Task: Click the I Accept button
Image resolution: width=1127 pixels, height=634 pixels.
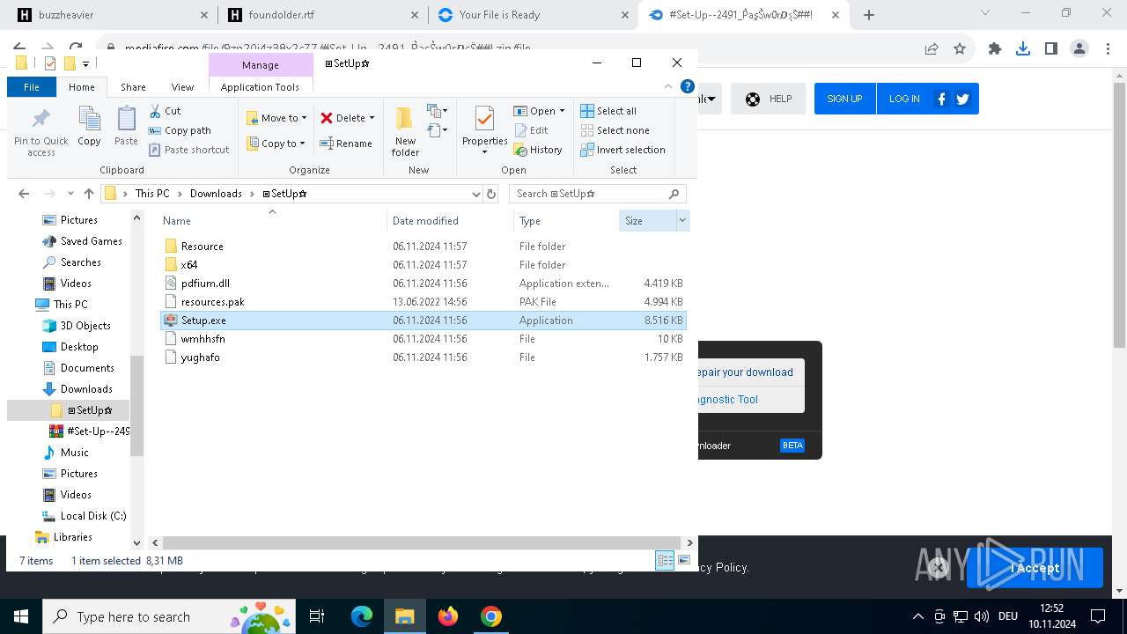Action: tap(1035, 568)
